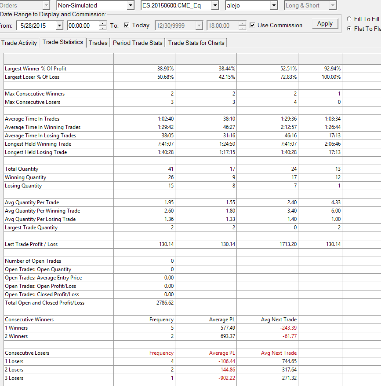
Task: Toggle the Use Commission checkbox
Action: click(252, 25)
